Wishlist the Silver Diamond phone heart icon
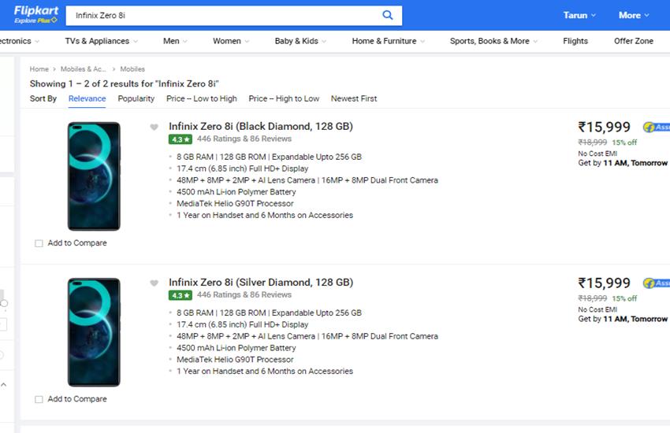The image size is (670, 433). (154, 283)
